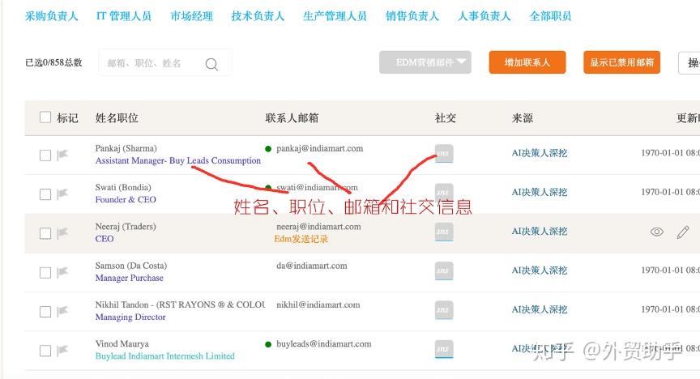
Task: Flag the Nikhil Tandon contact row
Action: tap(62, 311)
